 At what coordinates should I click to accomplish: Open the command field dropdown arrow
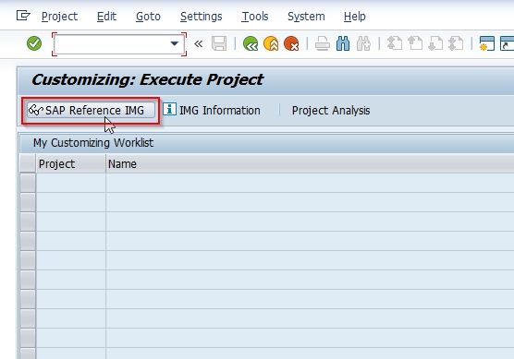click(x=175, y=43)
